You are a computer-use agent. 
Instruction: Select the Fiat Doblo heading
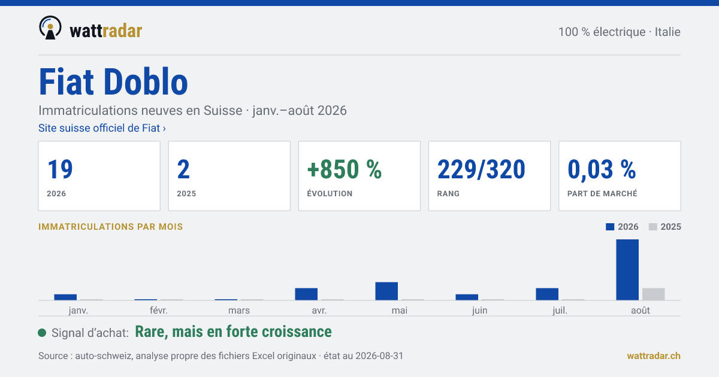[x=113, y=81]
